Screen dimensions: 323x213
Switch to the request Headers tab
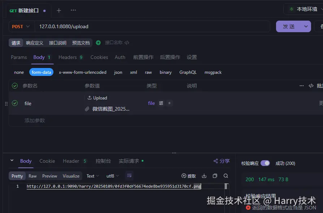70,57
